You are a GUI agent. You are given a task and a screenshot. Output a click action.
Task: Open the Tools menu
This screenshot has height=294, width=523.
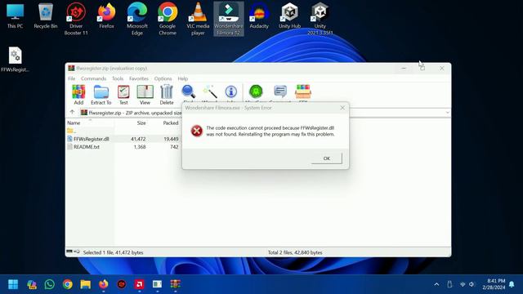point(118,78)
